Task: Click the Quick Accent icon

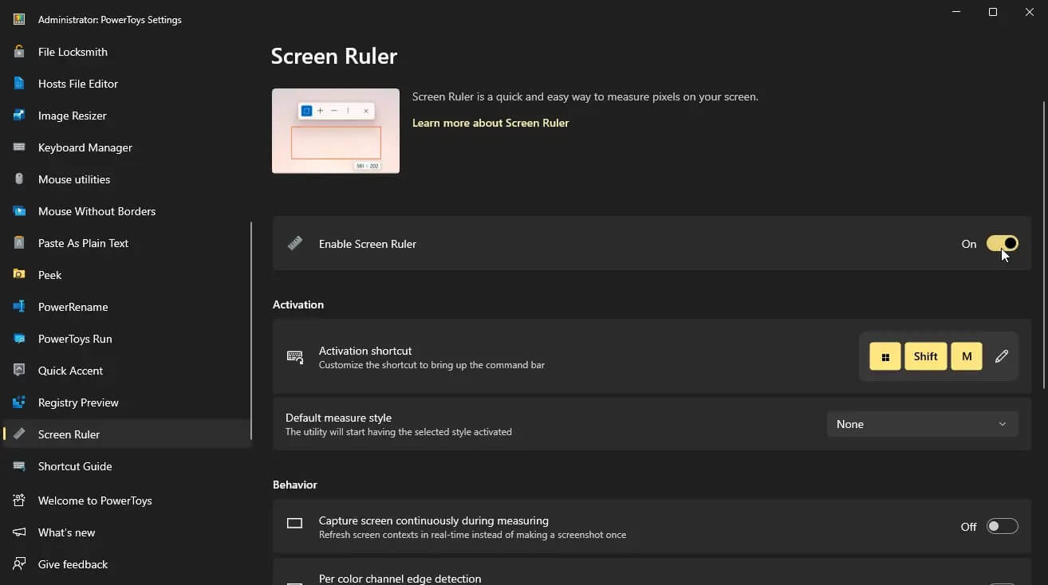Action: click(x=19, y=371)
